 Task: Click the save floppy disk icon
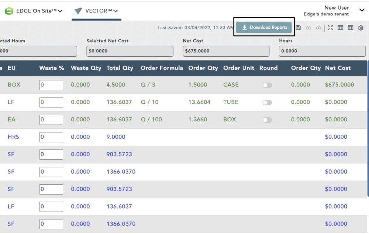(x=299, y=28)
